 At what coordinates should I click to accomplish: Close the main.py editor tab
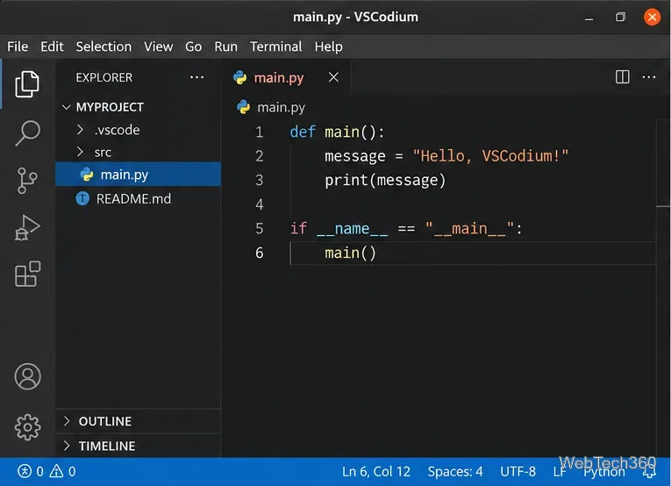tap(333, 77)
